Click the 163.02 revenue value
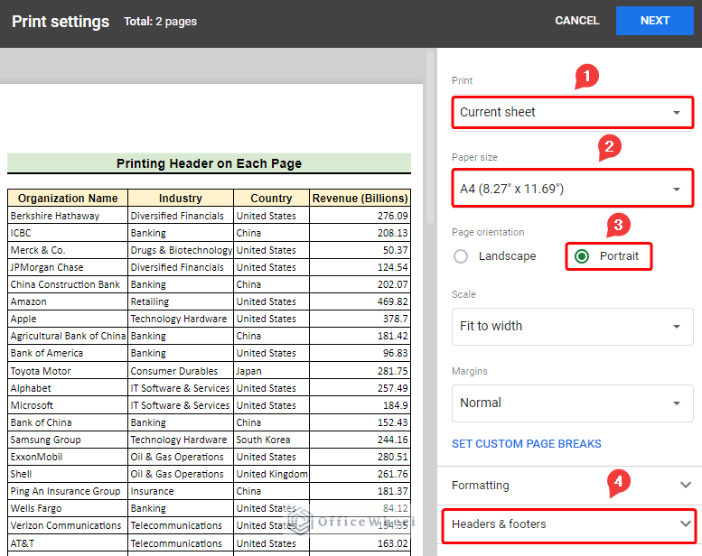Image resolution: width=702 pixels, height=556 pixels. (x=393, y=543)
